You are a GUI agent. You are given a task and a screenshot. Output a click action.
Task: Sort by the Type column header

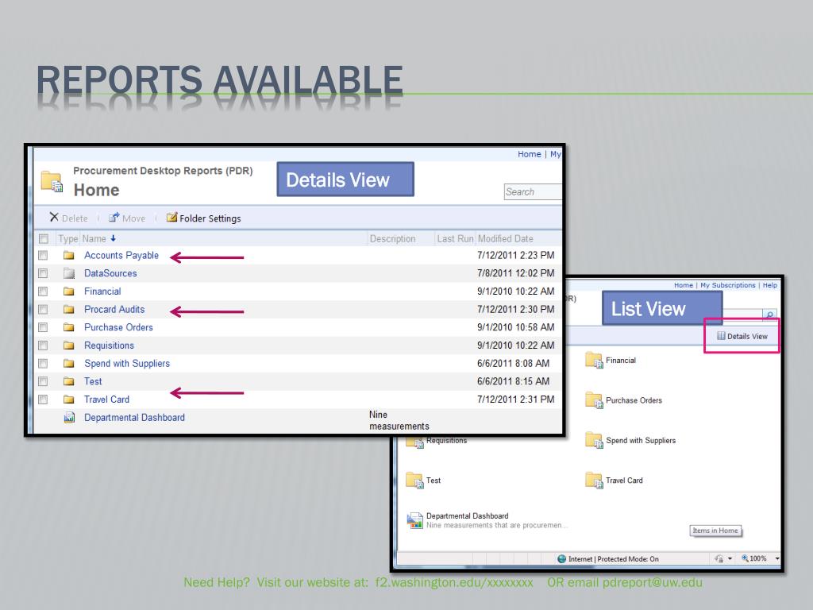67,238
